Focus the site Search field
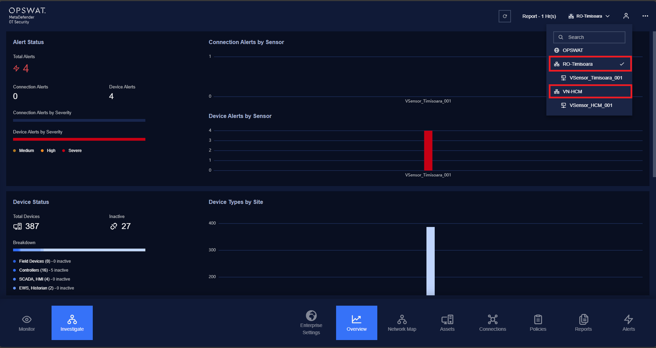 coord(589,37)
